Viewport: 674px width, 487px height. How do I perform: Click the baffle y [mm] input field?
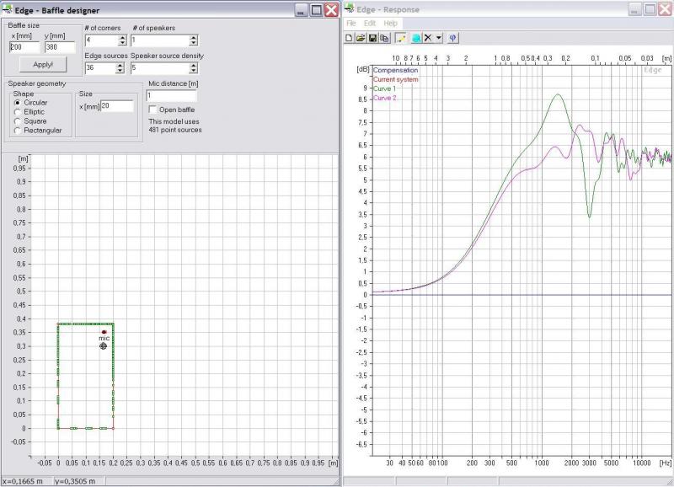[x=59, y=48]
